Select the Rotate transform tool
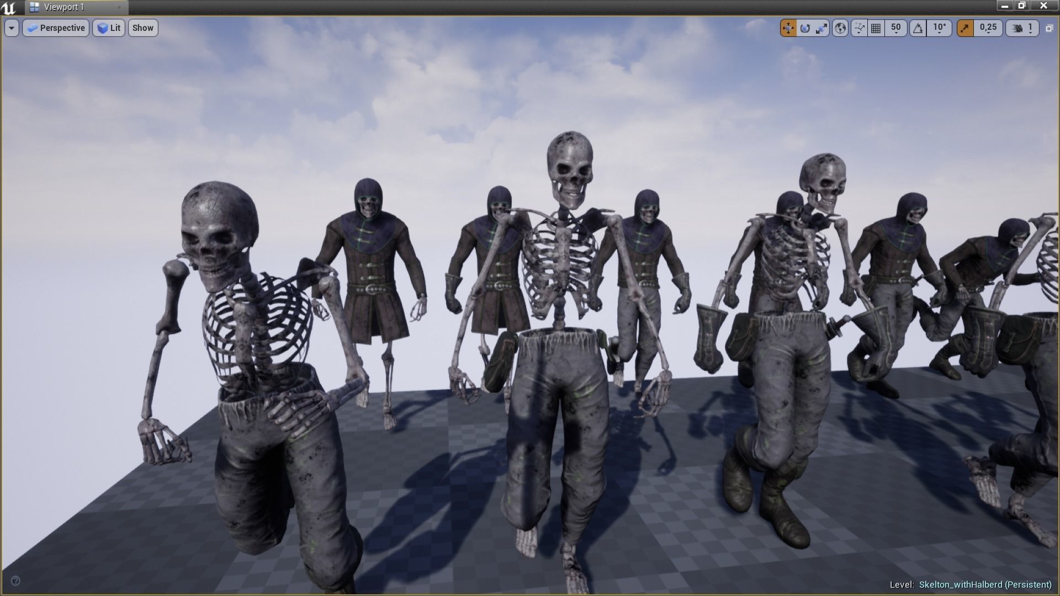This screenshot has width=1060, height=596. pos(805,28)
